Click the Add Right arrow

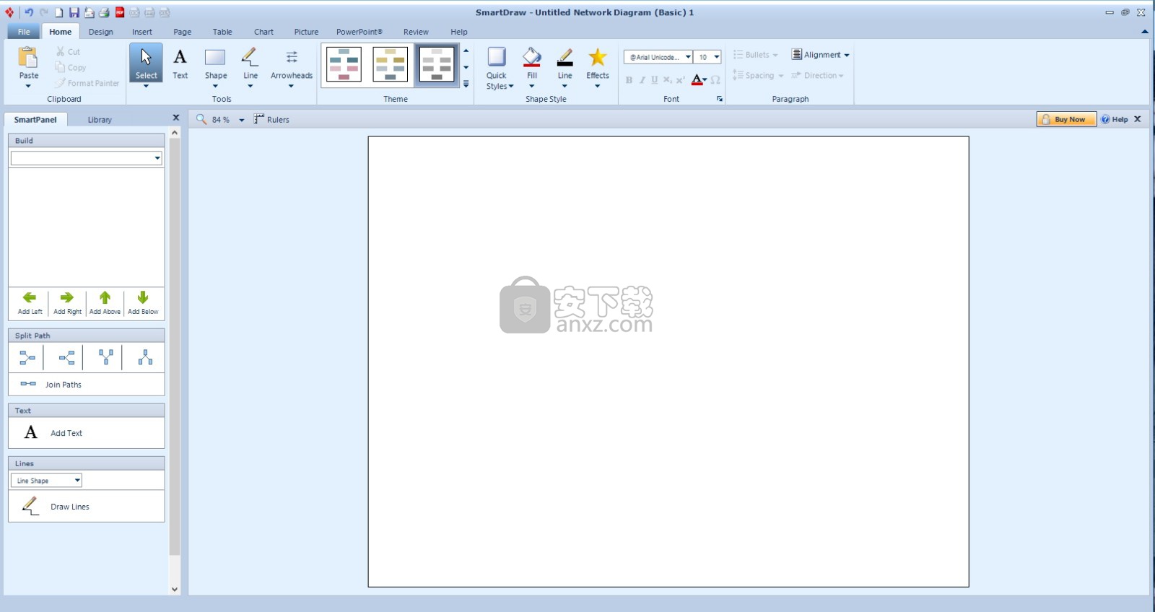[67, 302]
